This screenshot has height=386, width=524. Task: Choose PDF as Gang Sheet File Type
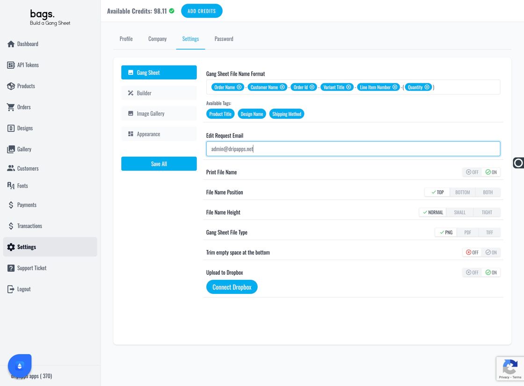pos(467,232)
